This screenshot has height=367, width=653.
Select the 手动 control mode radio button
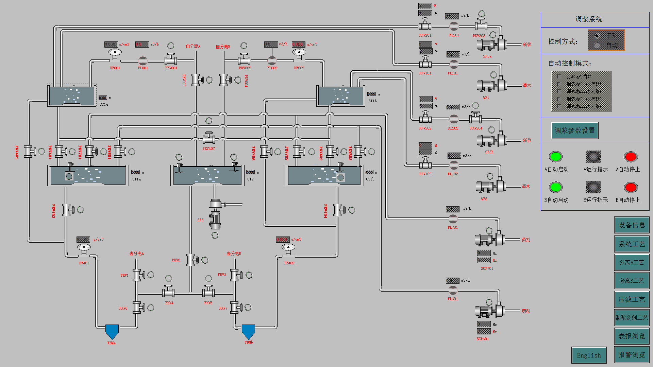597,36
